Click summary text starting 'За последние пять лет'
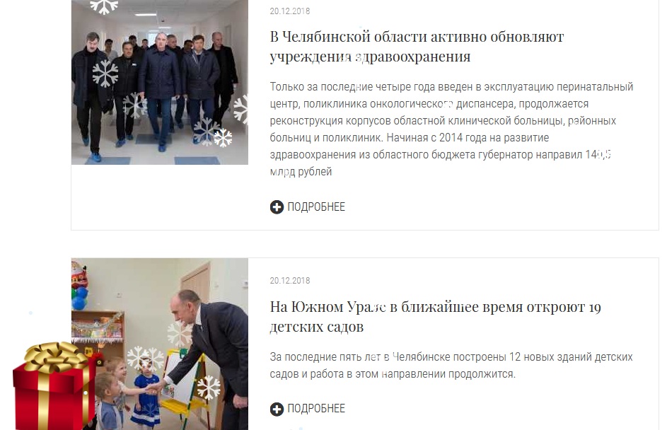 [x=451, y=366]
